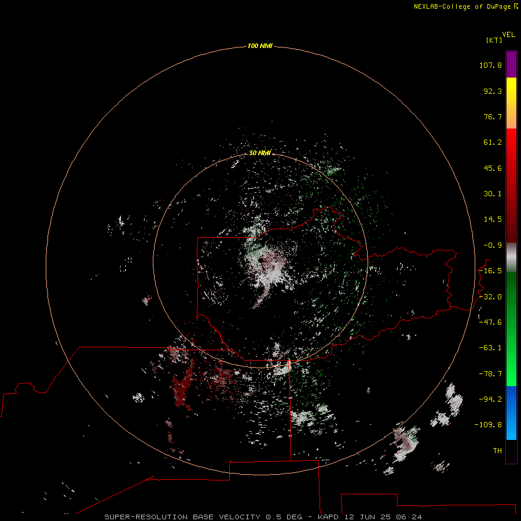
Task: Click the -109.8 velocity scale value
Action: (488, 425)
